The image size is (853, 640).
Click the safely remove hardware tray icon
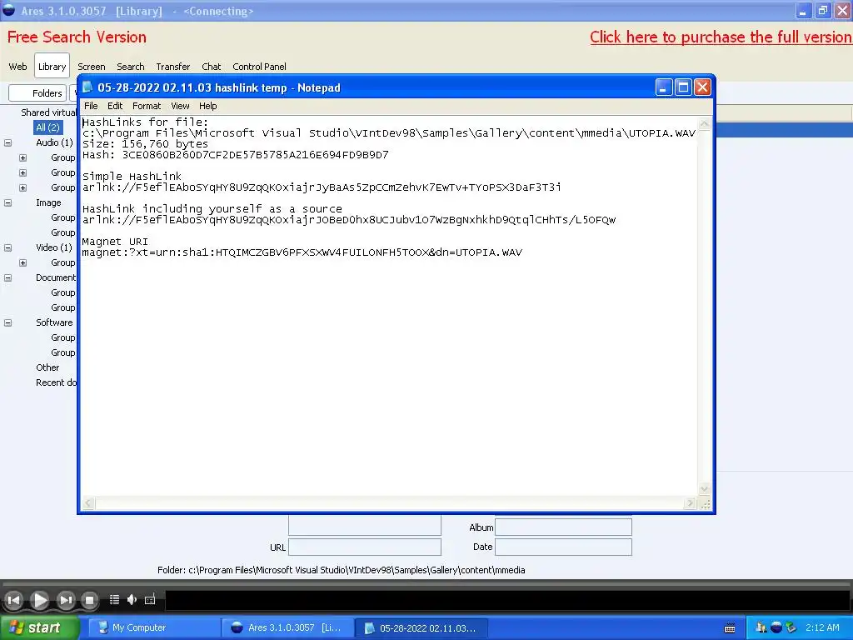pos(791,627)
